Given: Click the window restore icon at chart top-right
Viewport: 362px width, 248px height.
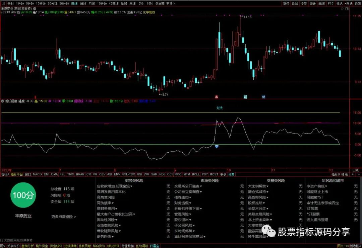Looking at the screenshot, I should pos(347,9).
